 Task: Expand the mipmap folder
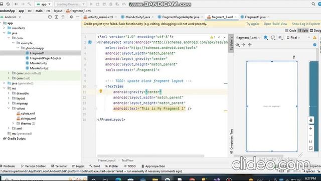[x=9, y=103]
